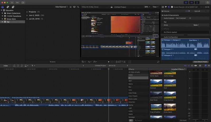The image size is (211, 122).
Task: Open the Select tool arrow dropdown
Action: 33,66
